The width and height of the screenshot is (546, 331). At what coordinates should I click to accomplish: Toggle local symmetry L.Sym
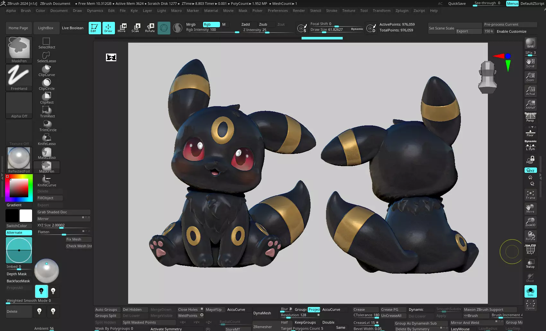[530, 146]
